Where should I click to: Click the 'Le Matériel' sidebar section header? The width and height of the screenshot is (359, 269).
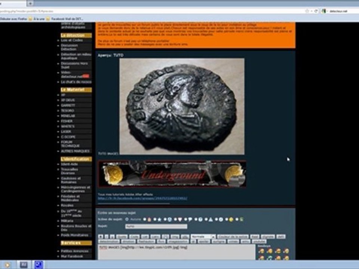[76, 90]
